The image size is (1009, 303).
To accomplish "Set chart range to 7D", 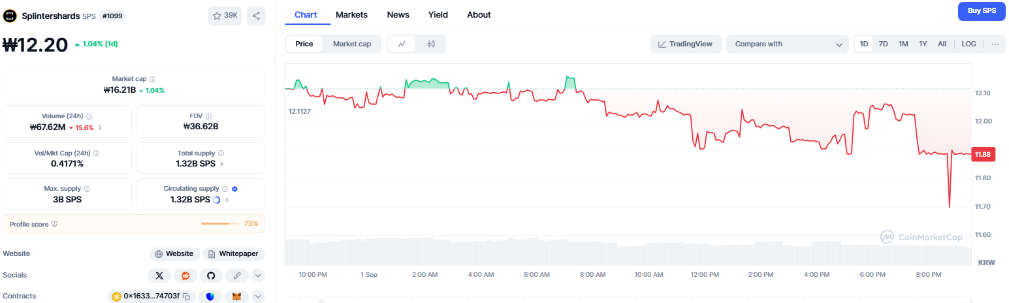I will pos(883,44).
